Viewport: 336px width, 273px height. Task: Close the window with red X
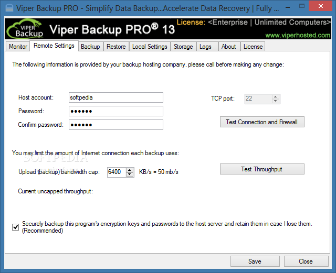point(321,6)
